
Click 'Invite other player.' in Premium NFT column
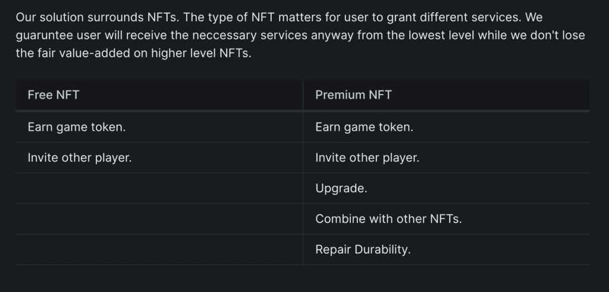coord(367,158)
